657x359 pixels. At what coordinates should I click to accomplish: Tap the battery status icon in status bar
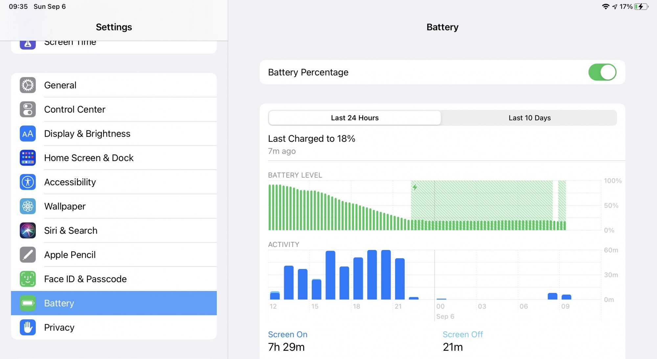pyautogui.click(x=642, y=7)
